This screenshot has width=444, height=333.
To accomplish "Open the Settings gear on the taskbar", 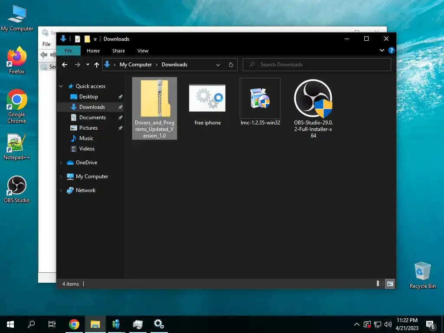I will coord(159,324).
